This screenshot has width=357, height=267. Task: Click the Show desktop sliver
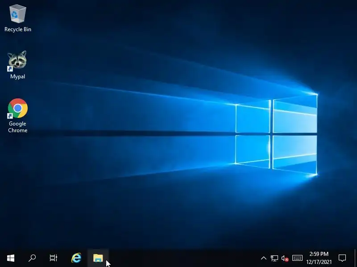pos(356,258)
